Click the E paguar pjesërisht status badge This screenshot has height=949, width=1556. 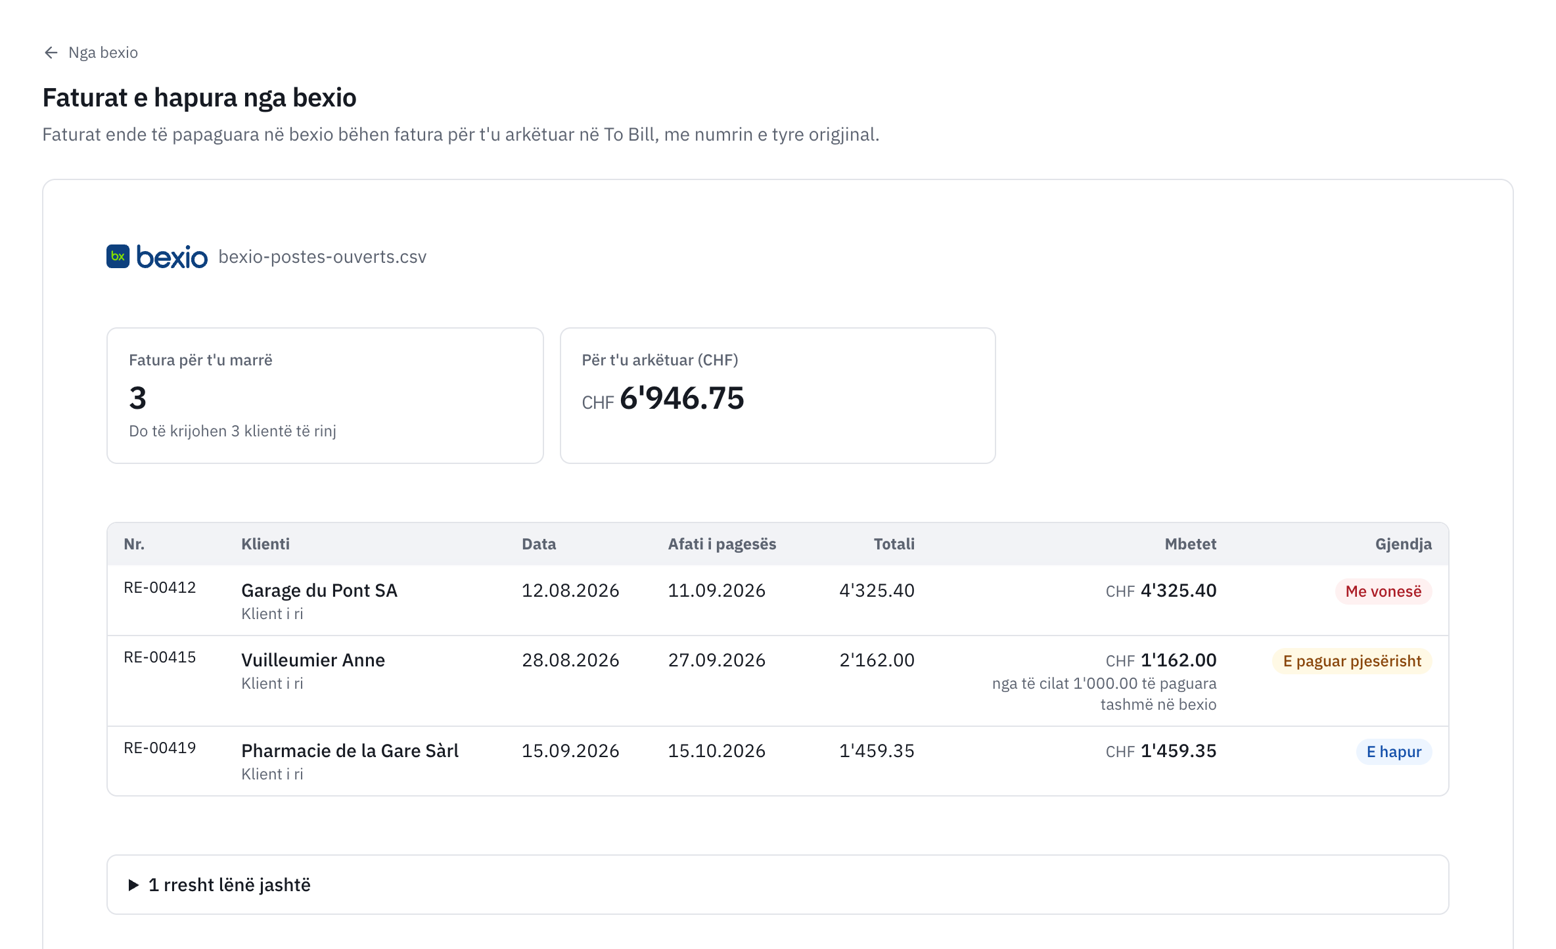(x=1352, y=661)
